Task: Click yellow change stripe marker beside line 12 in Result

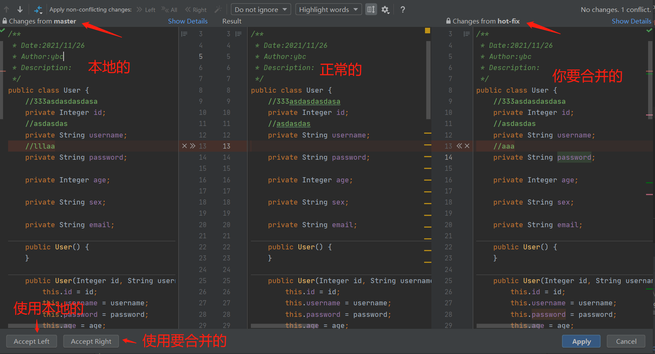Action: tap(428, 134)
